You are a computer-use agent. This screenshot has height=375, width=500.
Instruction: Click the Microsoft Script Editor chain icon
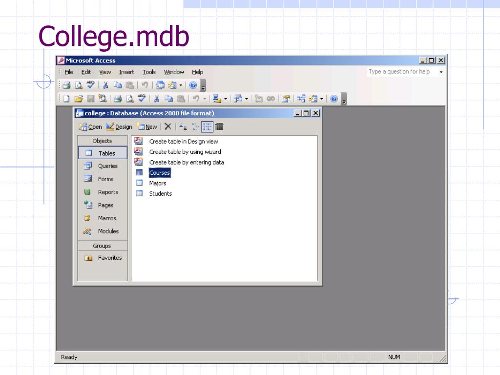click(x=271, y=99)
